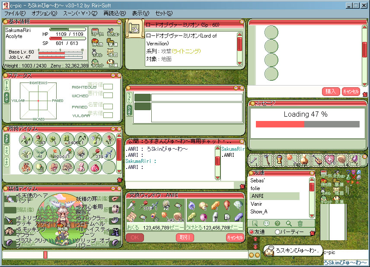The image size is (370, 267).
Task: Open 装備 icon in 基本情報 panel
Action: pos(112,42)
